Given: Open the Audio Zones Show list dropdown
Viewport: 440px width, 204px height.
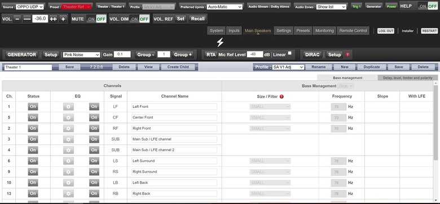Looking at the screenshot, I should [331, 7].
